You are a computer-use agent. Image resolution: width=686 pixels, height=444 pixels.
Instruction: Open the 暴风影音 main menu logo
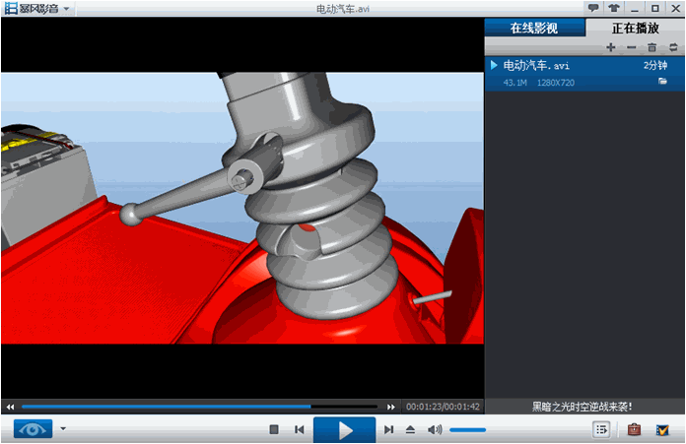(x=32, y=8)
